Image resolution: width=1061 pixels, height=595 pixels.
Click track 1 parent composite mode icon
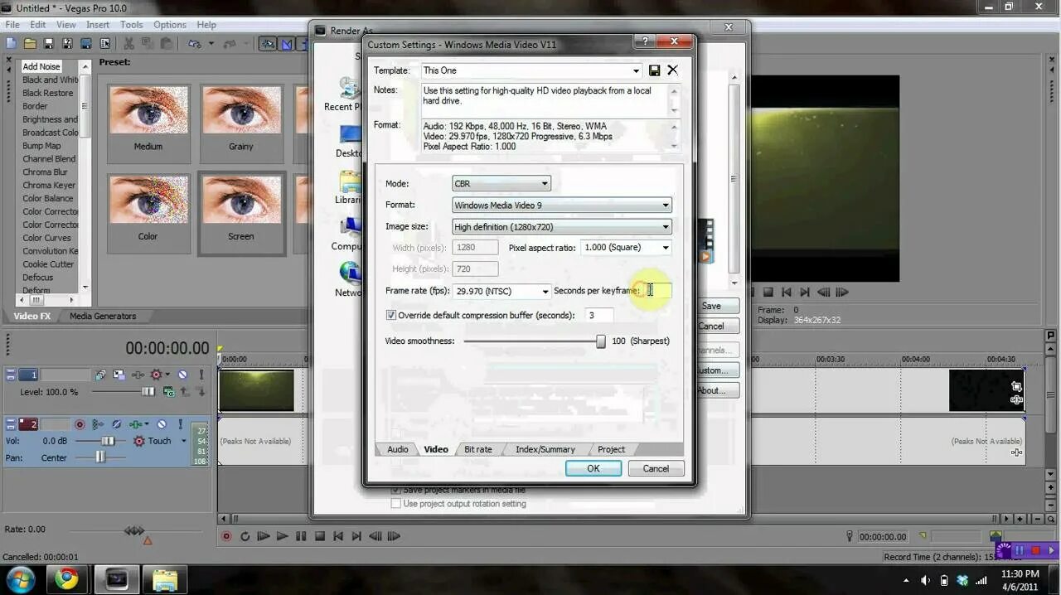tap(183, 391)
